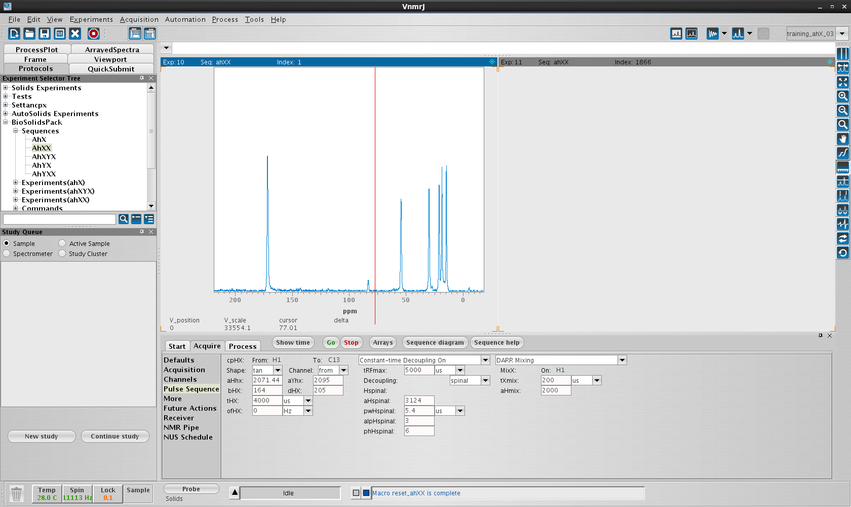Viewport: 851px width, 507px height.
Task: Choose the Study Cluster radio option
Action: (62, 253)
